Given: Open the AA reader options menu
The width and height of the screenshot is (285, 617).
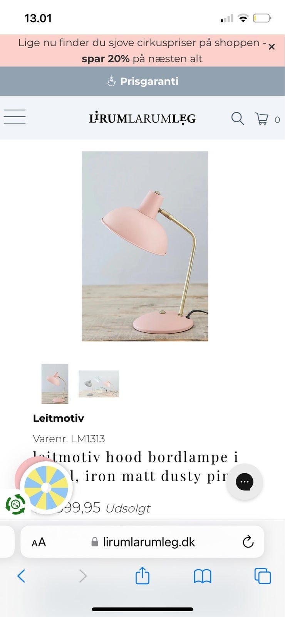Looking at the screenshot, I should [39, 542].
